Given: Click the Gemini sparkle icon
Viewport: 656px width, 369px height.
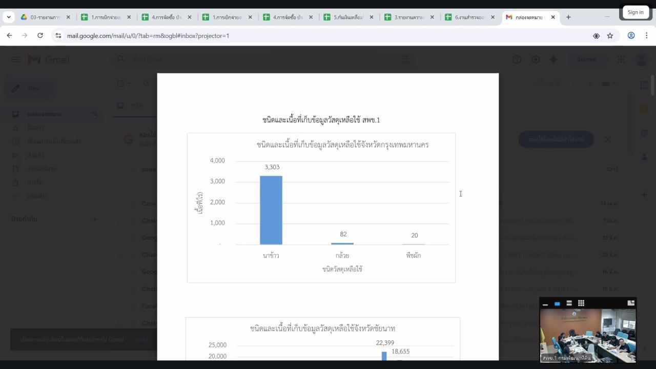Looking at the screenshot, I should (x=553, y=59).
